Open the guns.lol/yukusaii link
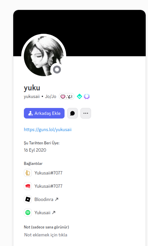Screen dimensions: 148x246 48,129
